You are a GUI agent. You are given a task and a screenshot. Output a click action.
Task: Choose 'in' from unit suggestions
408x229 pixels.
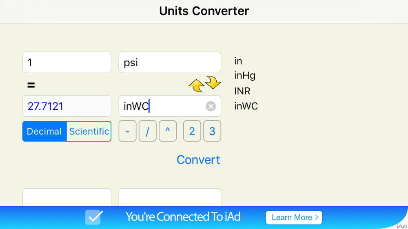[238, 61]
